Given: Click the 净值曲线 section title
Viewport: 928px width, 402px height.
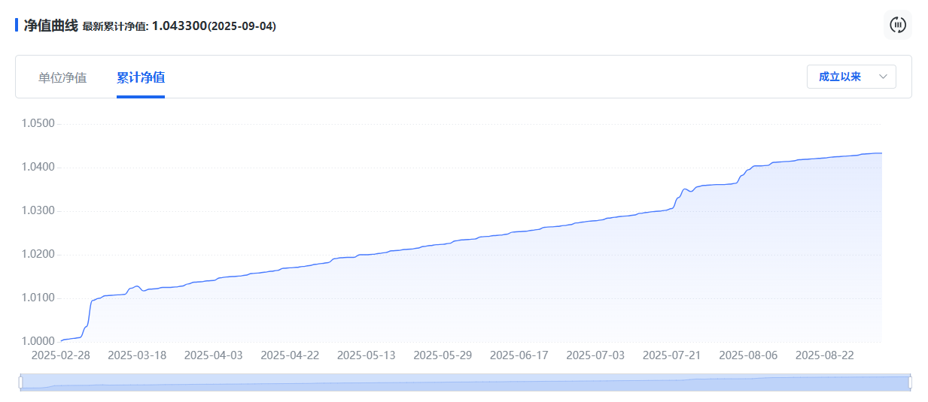Looking at the screenshot, I should 50,26.
